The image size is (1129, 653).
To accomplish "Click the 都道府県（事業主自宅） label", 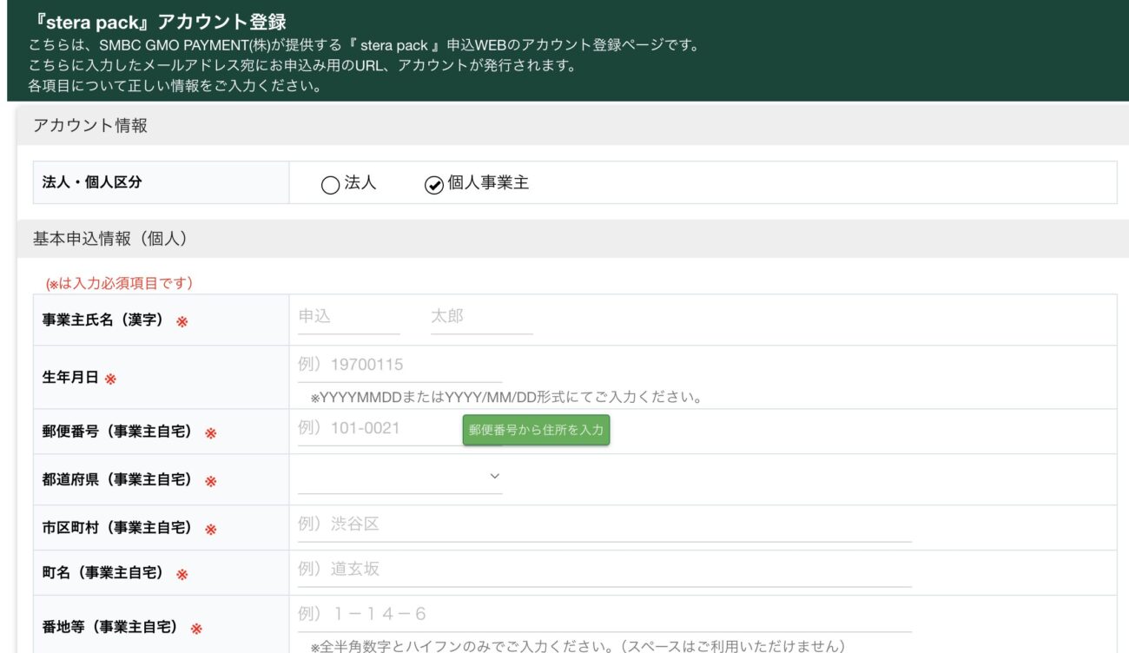I will [117, 479].
